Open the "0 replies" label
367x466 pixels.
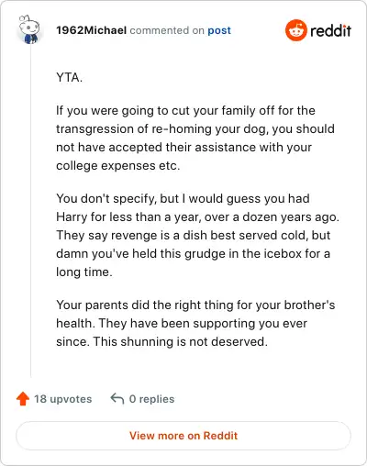[151, 399]
